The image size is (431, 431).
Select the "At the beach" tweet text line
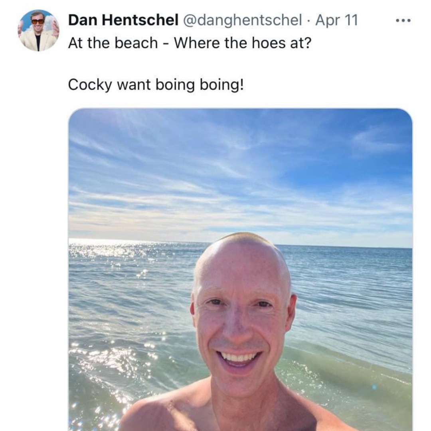click(x=190, y=43)
